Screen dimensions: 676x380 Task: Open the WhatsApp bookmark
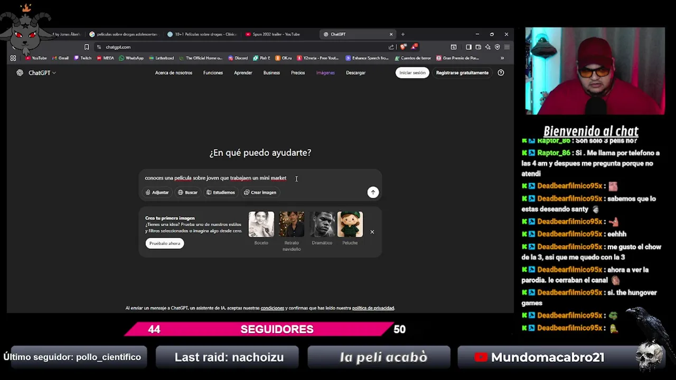(131, 58)
